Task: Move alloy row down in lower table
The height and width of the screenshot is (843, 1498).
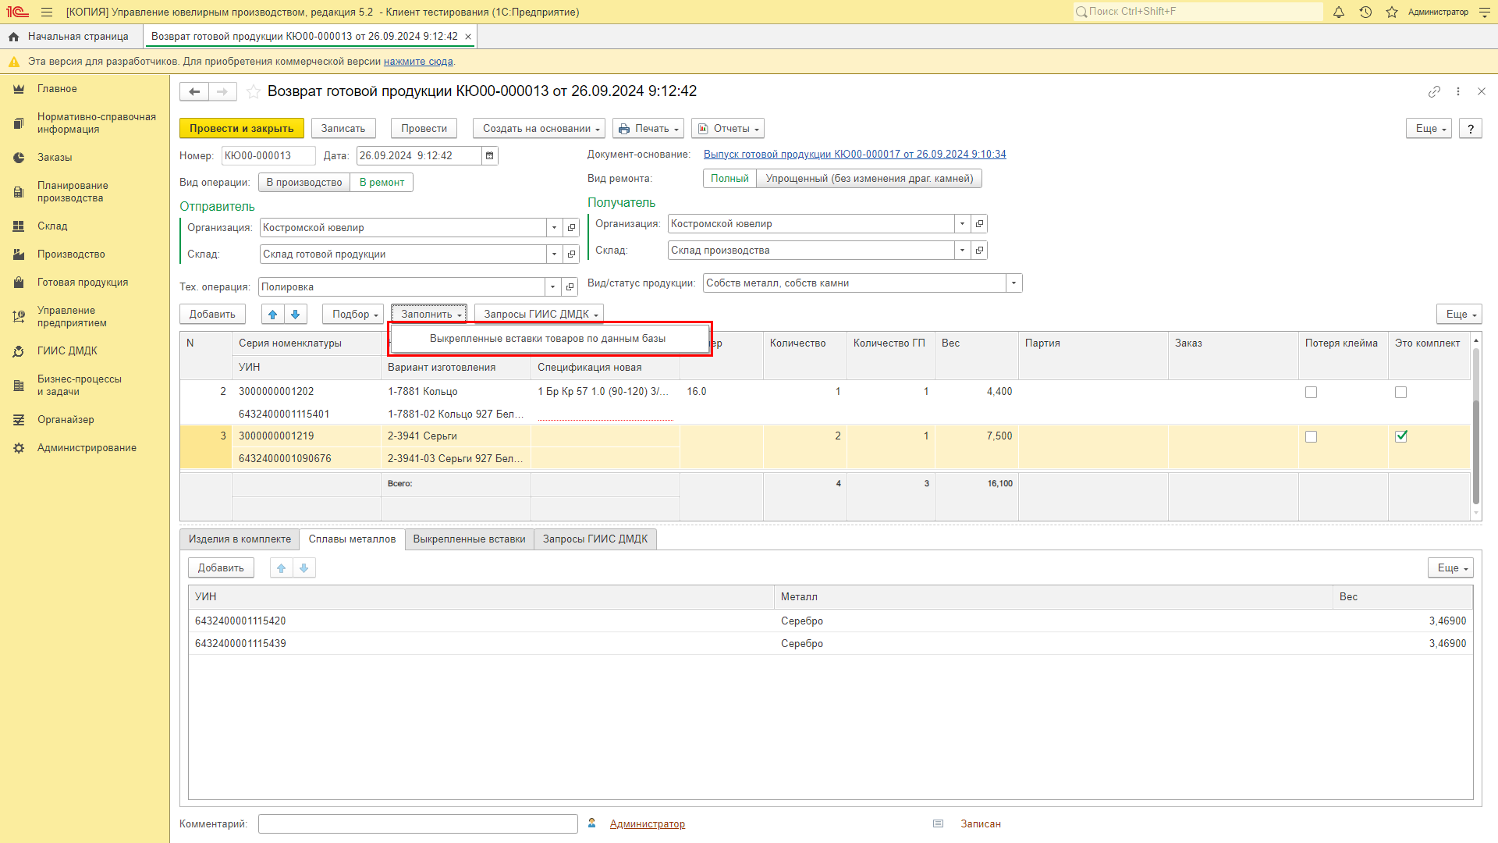Action: click(x=304, y=568)
